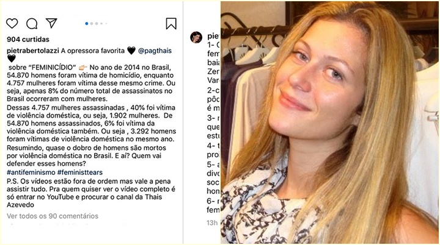Jump to the second carousel dot
Viewport: 440px width, 245px height.
(92, 24)
